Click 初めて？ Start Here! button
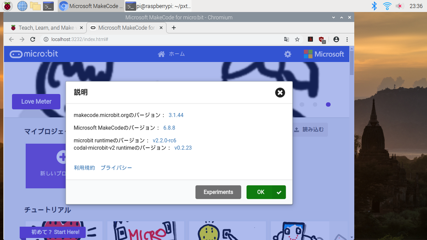This screenshot has height=240, width=427. click(x=53, y=232)
